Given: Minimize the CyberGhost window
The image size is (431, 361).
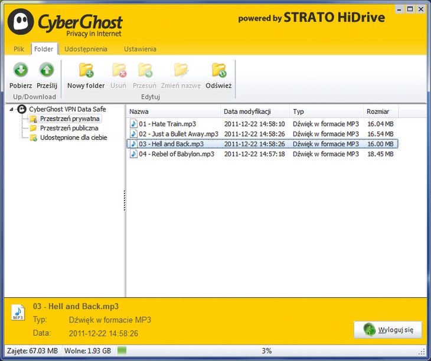Looking at the screenshot, I should (x=399, y=9).
